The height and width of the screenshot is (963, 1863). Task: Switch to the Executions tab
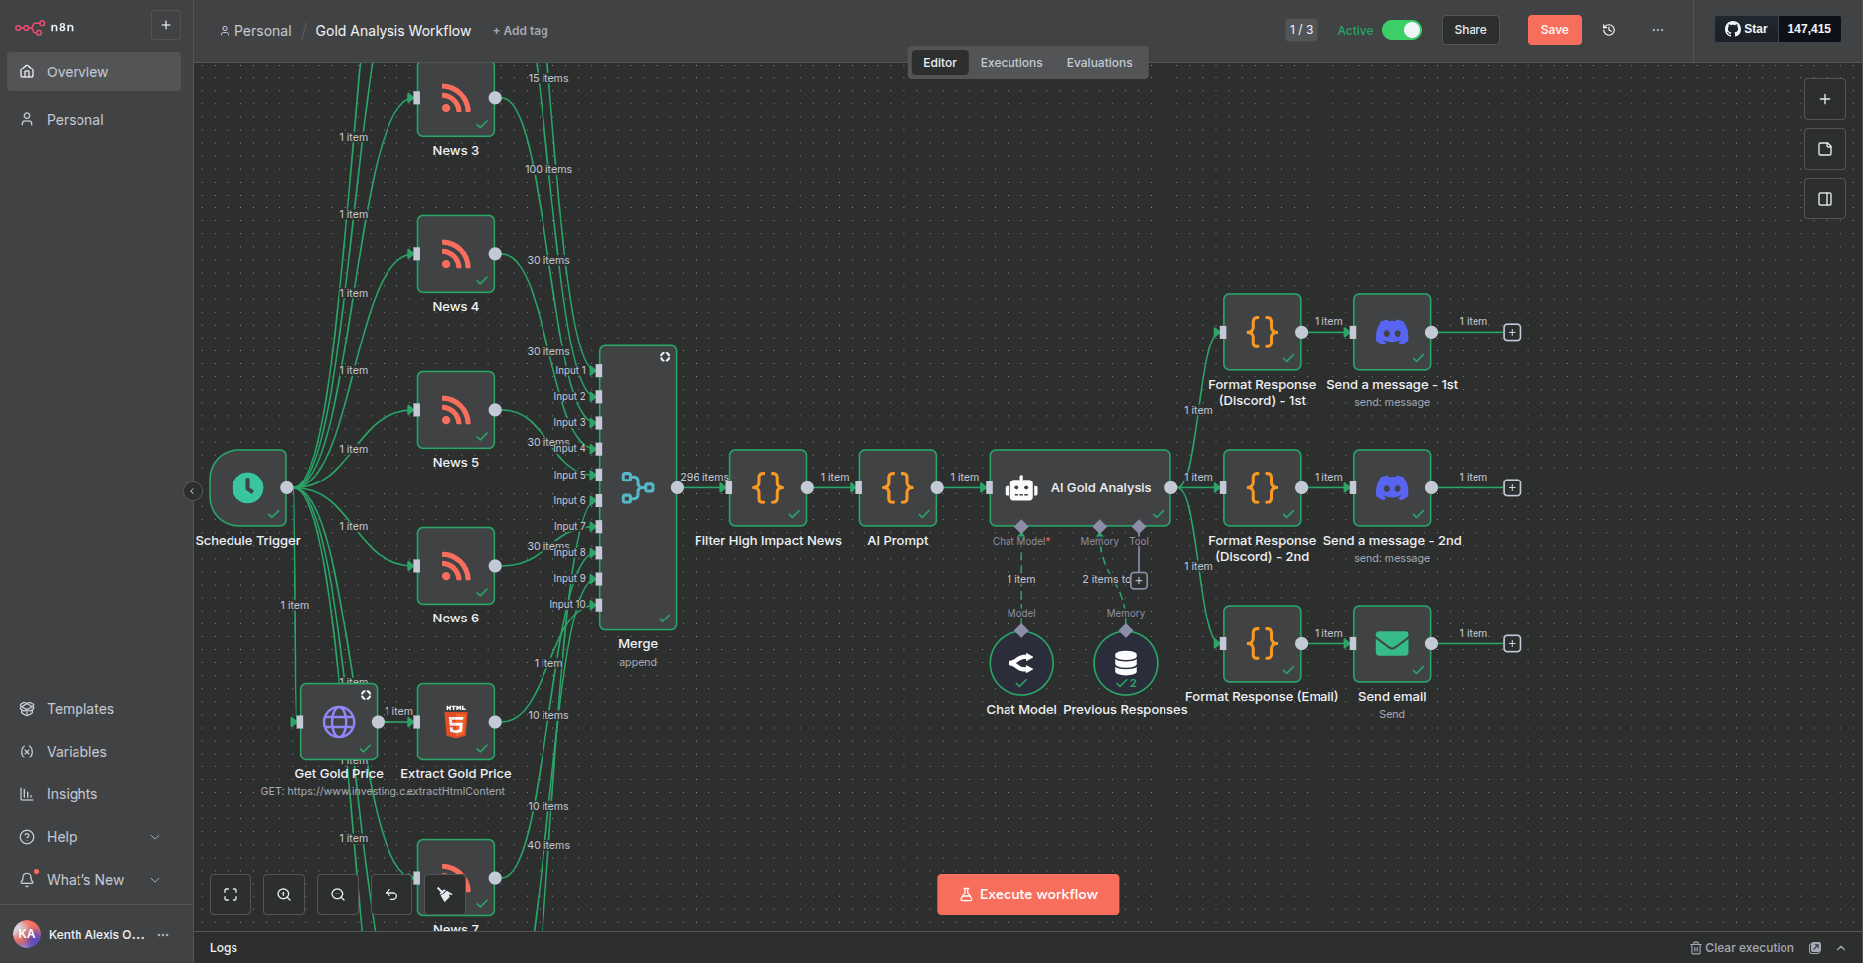tap(1010, 63)
